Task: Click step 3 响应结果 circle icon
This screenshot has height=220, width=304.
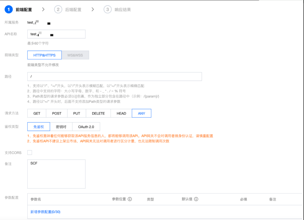Action: (x=107, y=9)
